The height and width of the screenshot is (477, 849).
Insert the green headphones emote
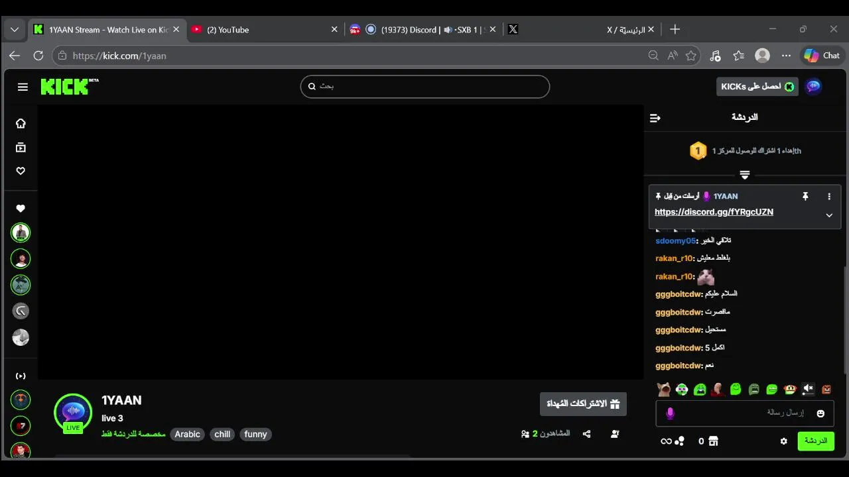pos(682,389)
